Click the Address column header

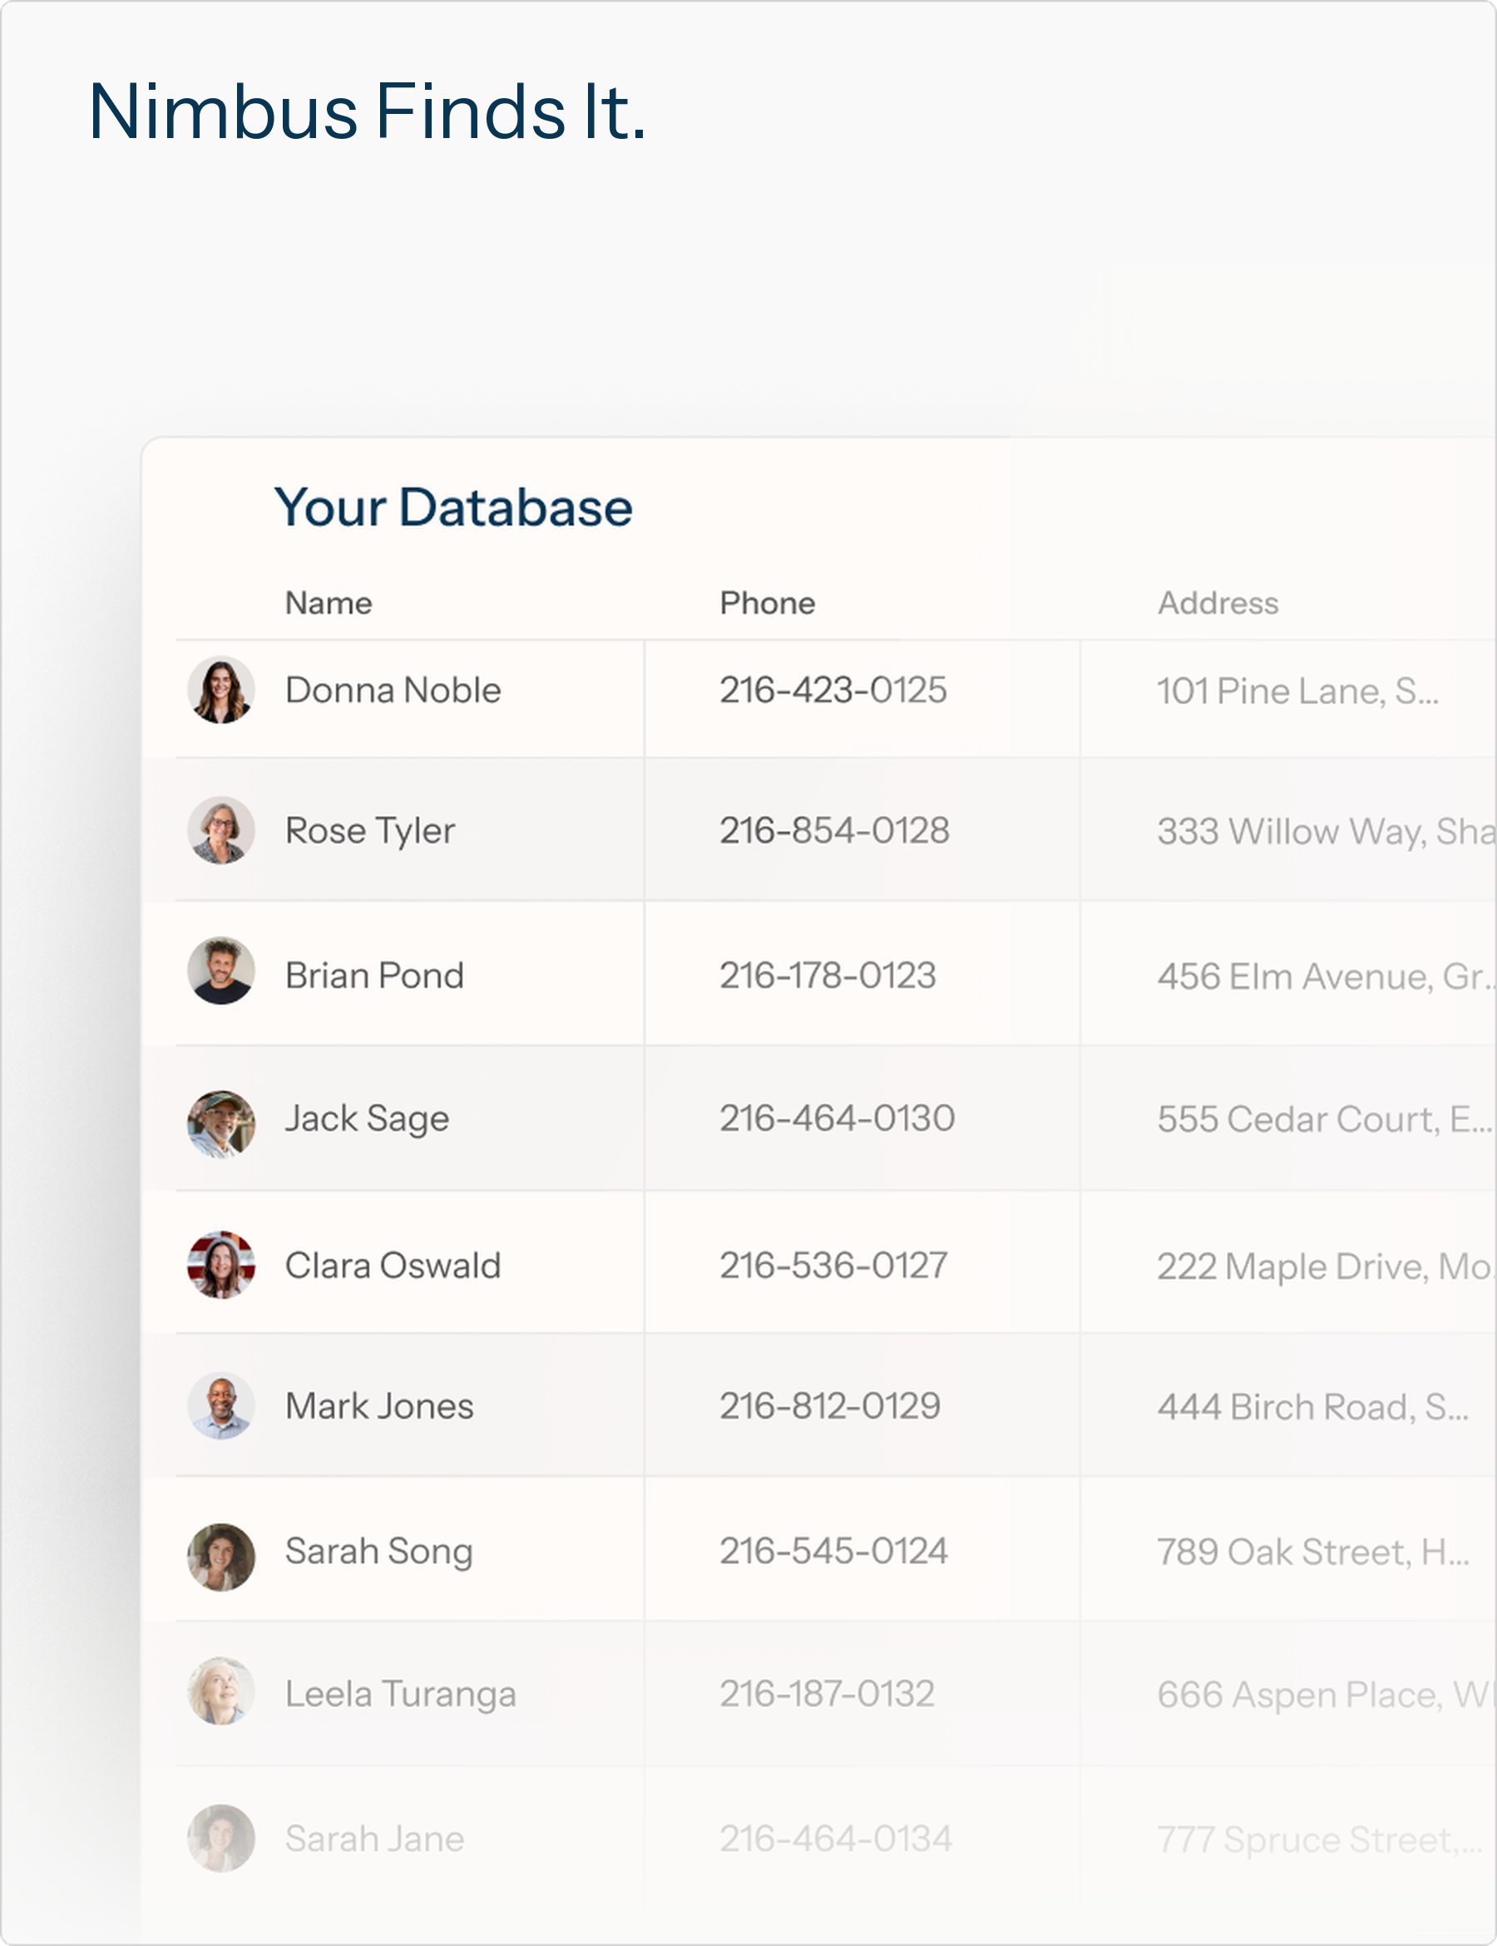1218,603
